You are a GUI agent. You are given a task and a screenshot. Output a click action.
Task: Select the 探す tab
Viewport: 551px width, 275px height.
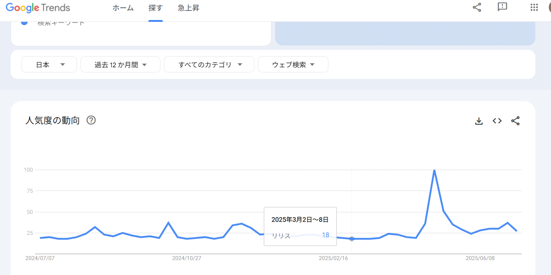point(156,8)
